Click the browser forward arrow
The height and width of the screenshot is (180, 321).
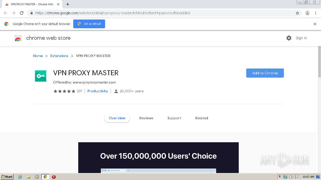click(14, 13)
